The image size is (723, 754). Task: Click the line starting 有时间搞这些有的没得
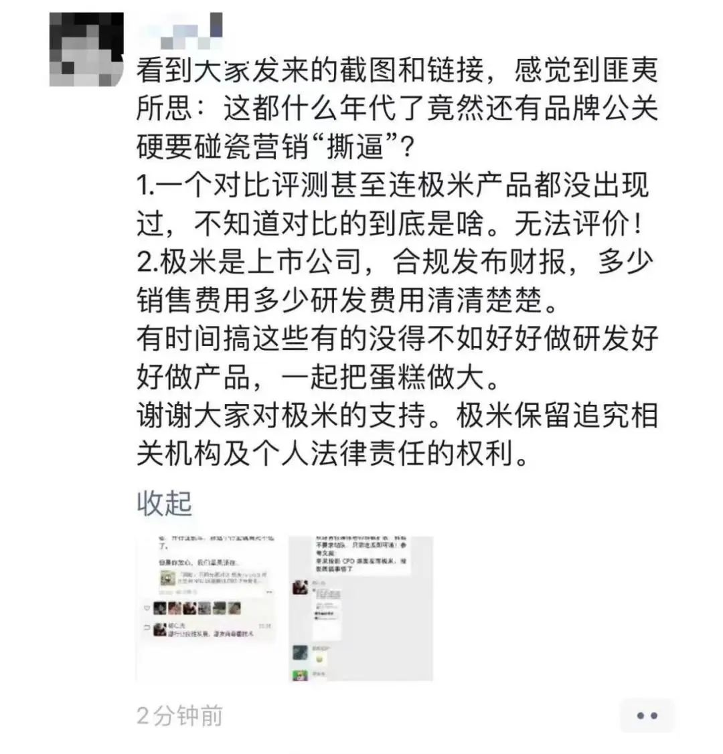[398, 339]
